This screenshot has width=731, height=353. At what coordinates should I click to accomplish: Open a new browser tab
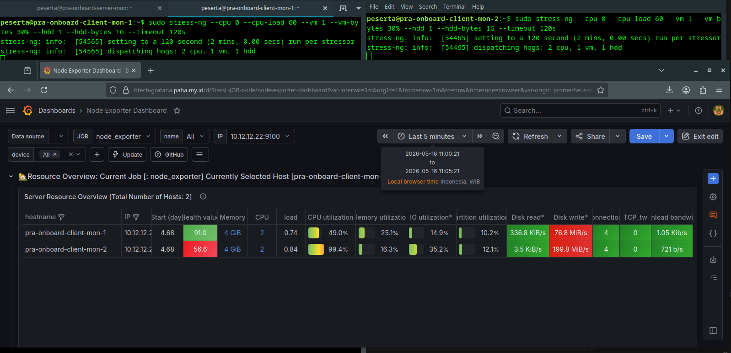point(150,70)
